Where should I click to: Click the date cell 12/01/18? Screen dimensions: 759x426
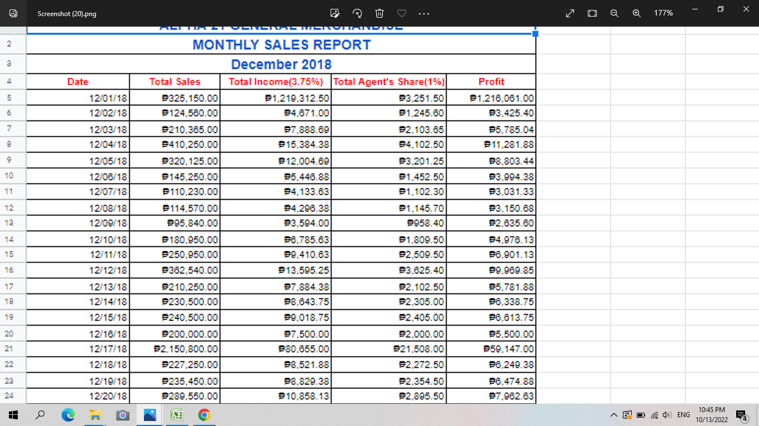pyautogui.click(x=108, y=98)
